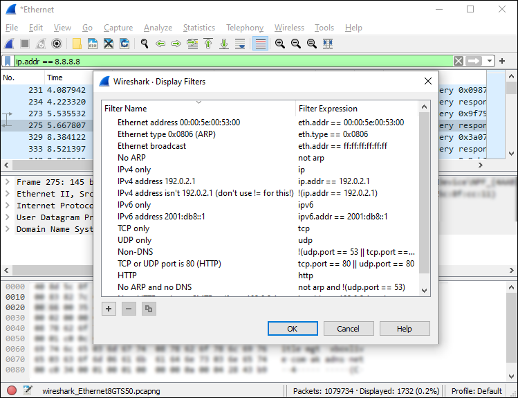This screenshot has width=518, height=398.
Task: Click the copy filter button in dialog
Action: (147, 309)
